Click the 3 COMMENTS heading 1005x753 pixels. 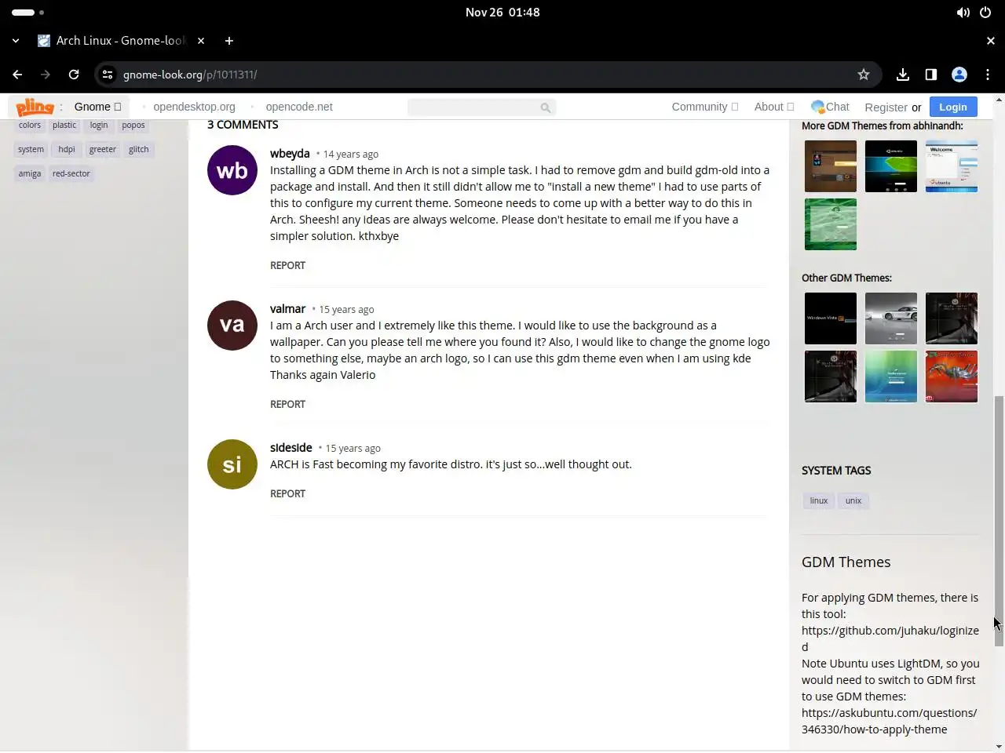click(243, 125)
